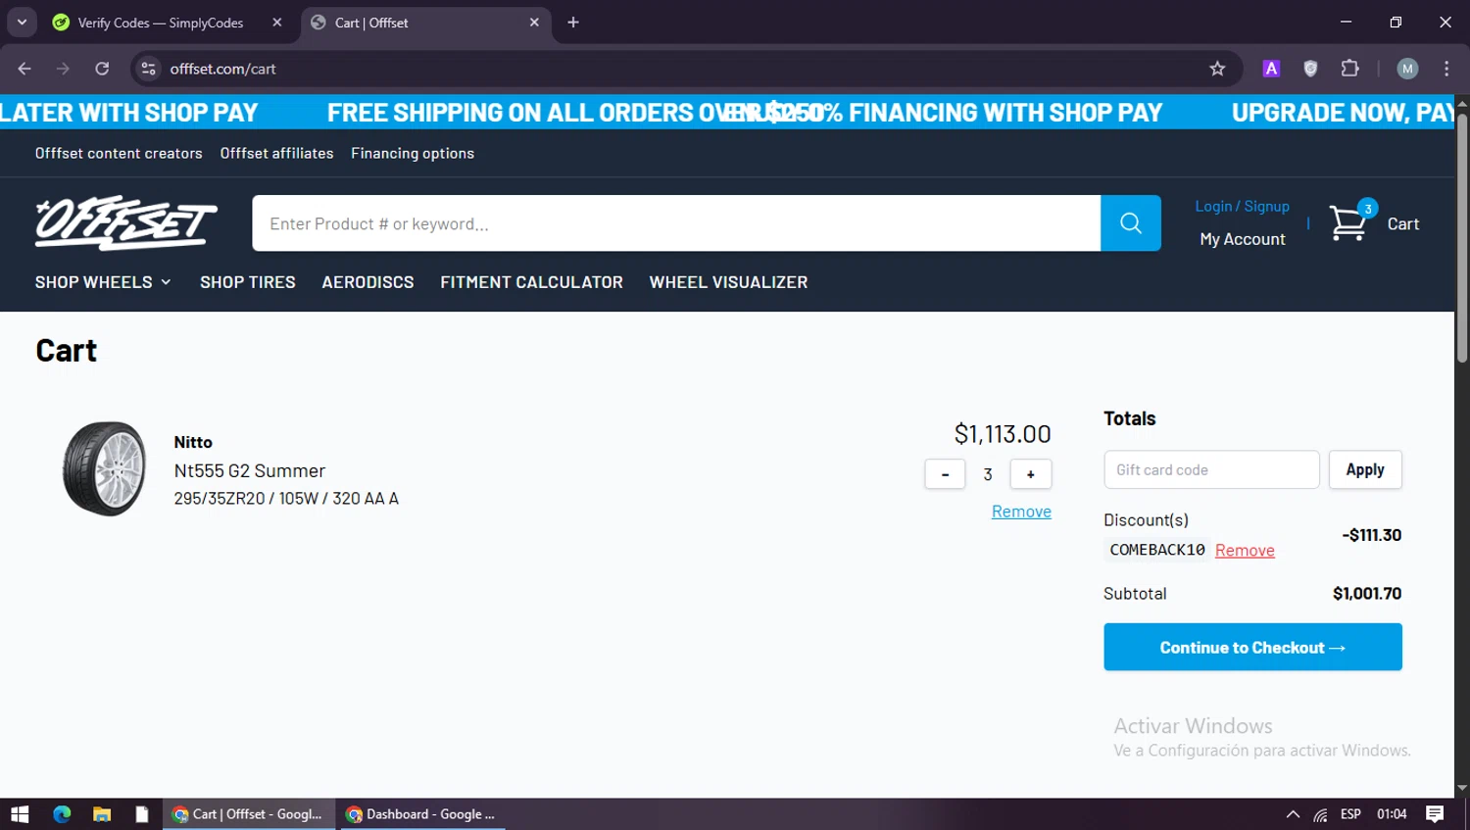1470x830 pixels.
Task: Change ESP keyboard language
Action: click(x=1350, y=813)
